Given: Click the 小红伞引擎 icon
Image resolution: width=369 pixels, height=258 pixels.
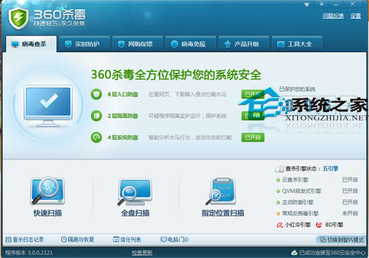Looking at the screenshot, I should 280,225.
